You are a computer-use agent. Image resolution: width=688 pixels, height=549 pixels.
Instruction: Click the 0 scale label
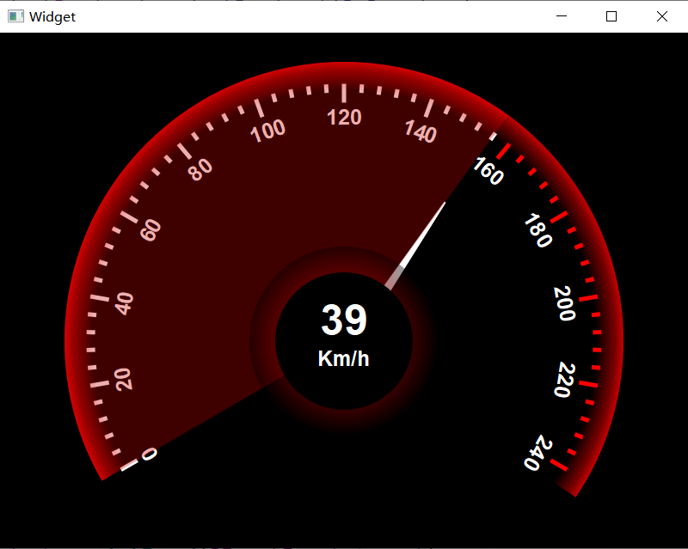150,454
